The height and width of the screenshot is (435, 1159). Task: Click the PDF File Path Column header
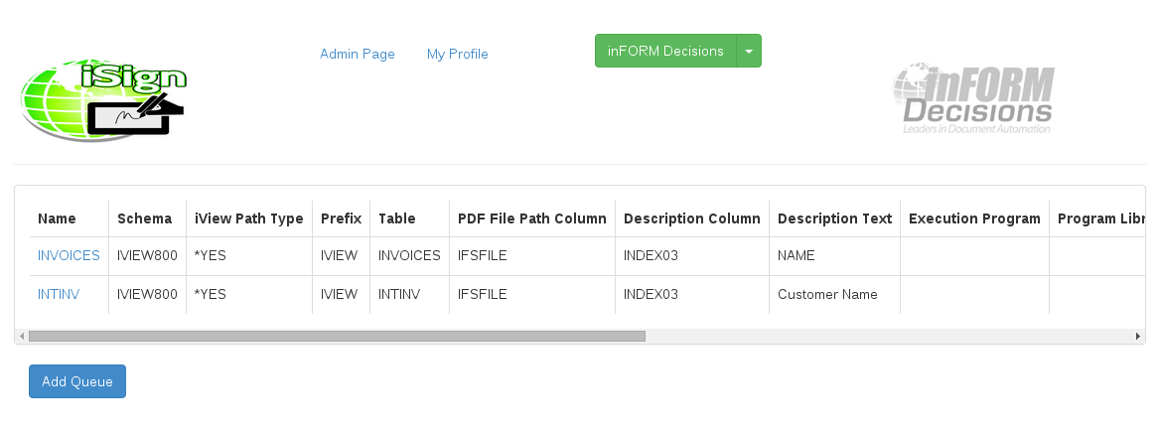pyautogui.click(x=531, y=218)
